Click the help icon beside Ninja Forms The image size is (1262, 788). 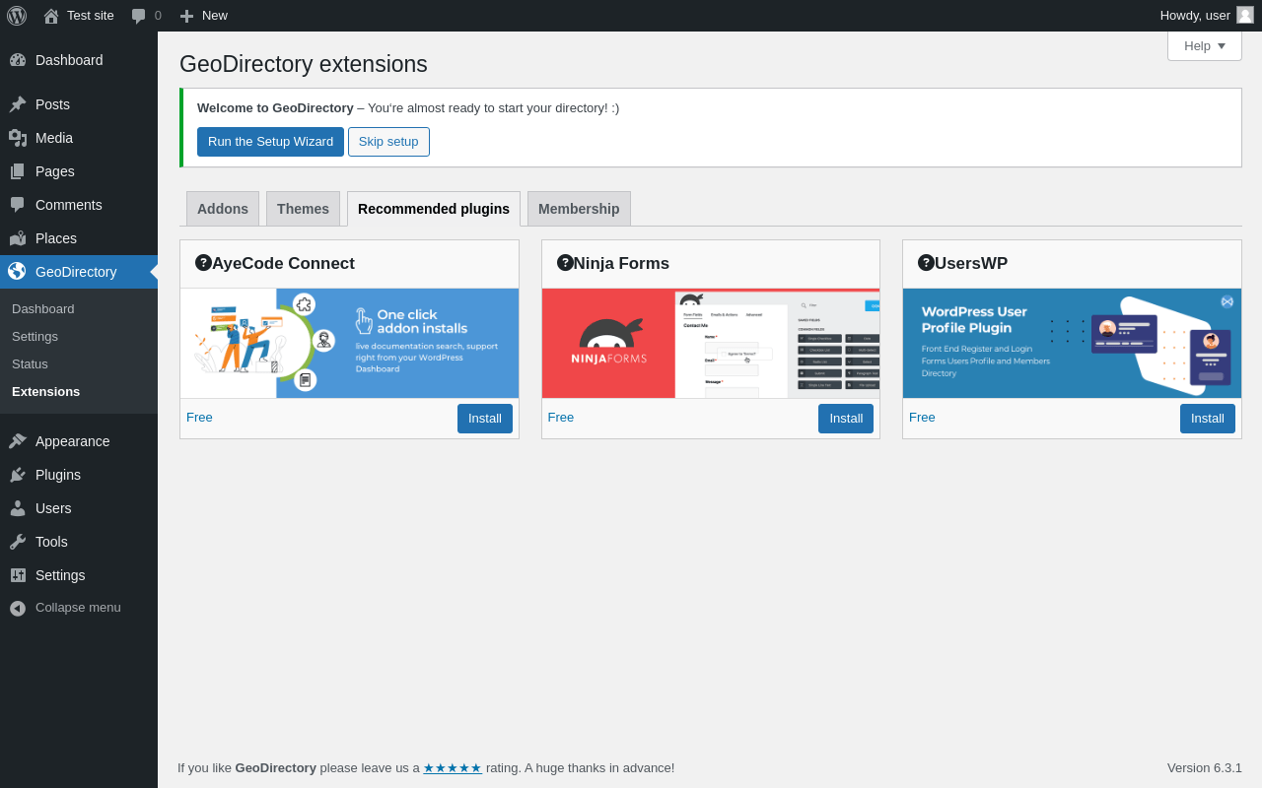565,262
